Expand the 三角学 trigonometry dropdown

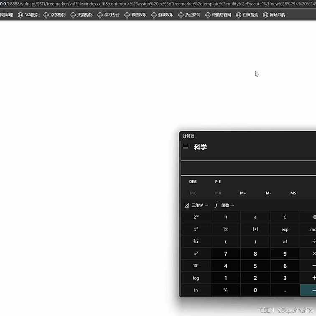[x=196, y=205]
